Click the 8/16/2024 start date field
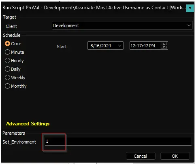This screenshot has height=165, width=196. (x=105, y=46)
